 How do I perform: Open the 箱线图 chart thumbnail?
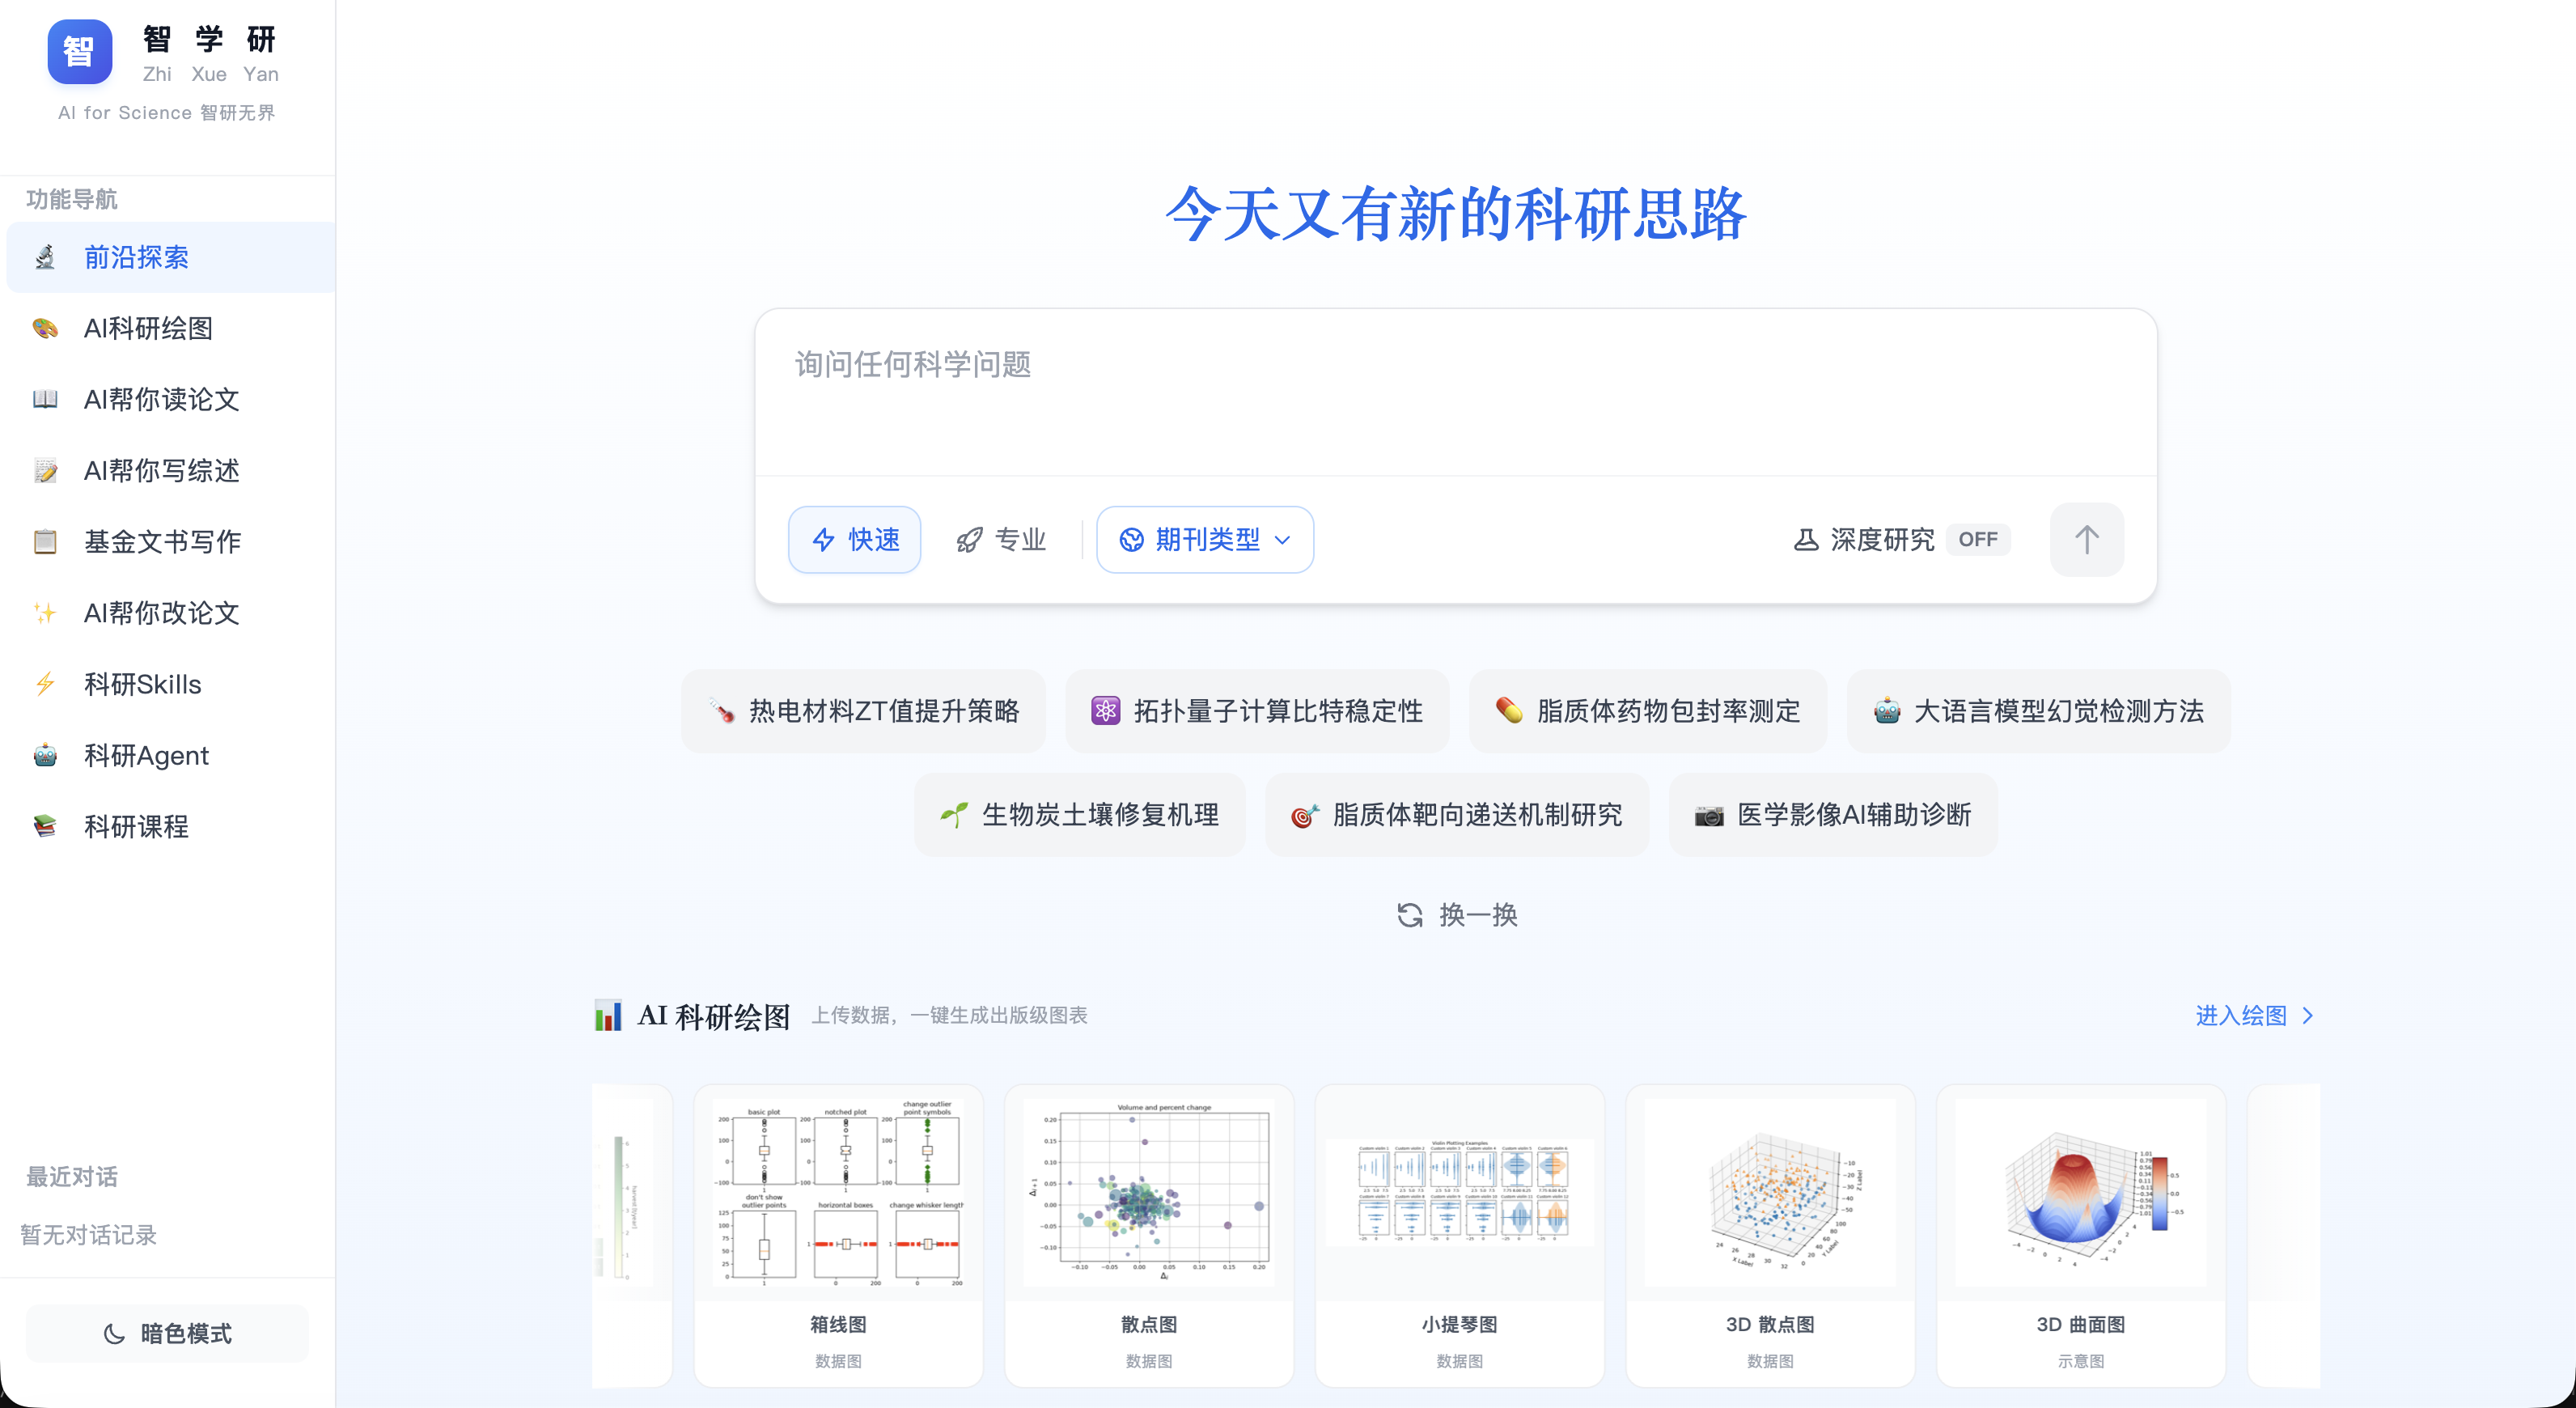(x=838, y=1193)
